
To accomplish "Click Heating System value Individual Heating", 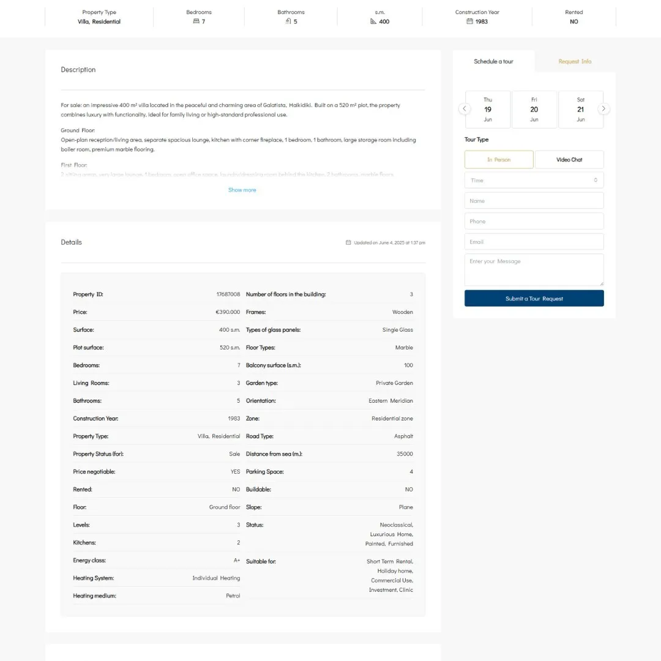I will (216, 578).
